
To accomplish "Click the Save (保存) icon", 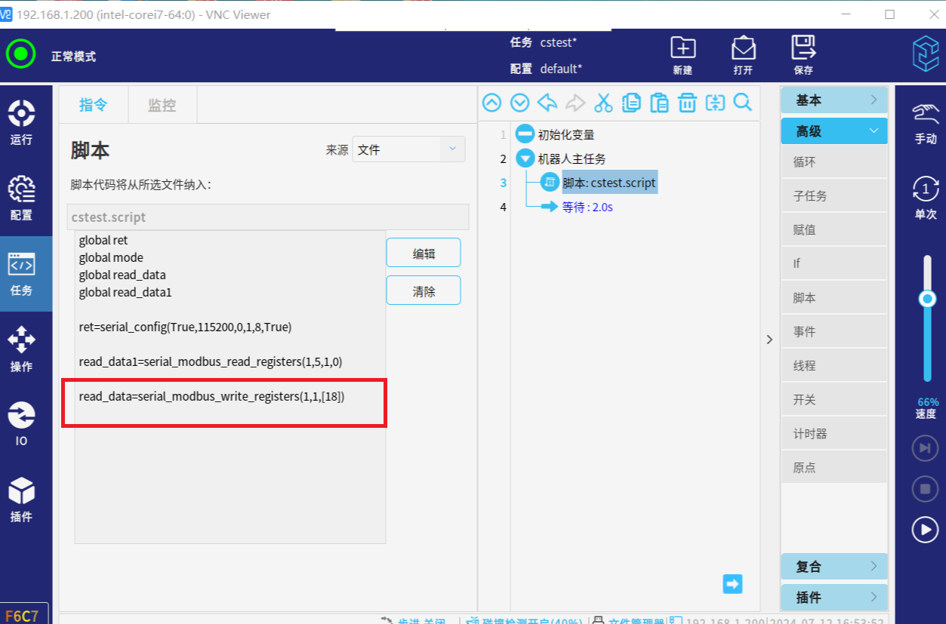I will 803,54.
